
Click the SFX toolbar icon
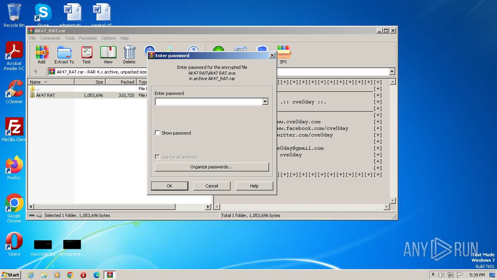[283, 54]
